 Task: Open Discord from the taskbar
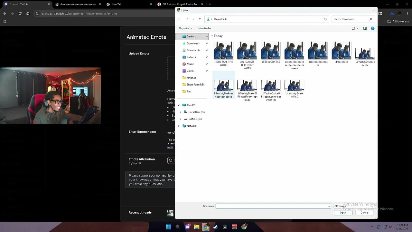point(187,227)
